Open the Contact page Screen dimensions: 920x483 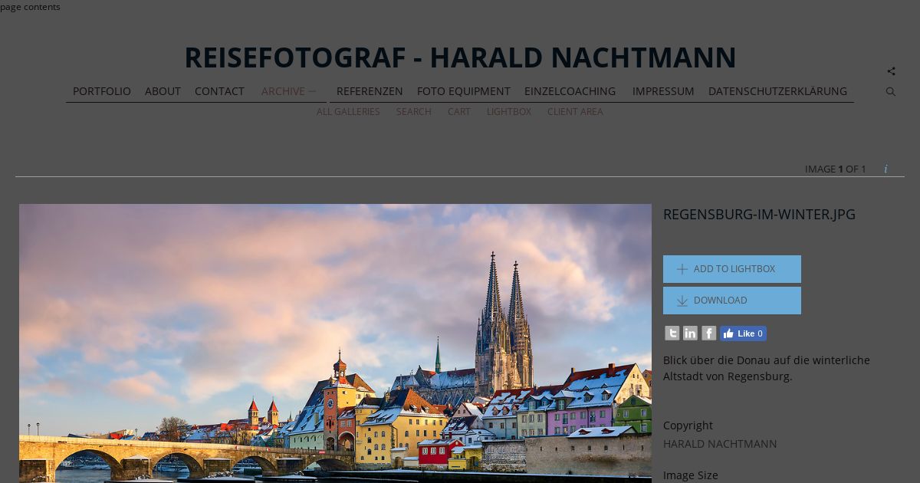(219, 91)
